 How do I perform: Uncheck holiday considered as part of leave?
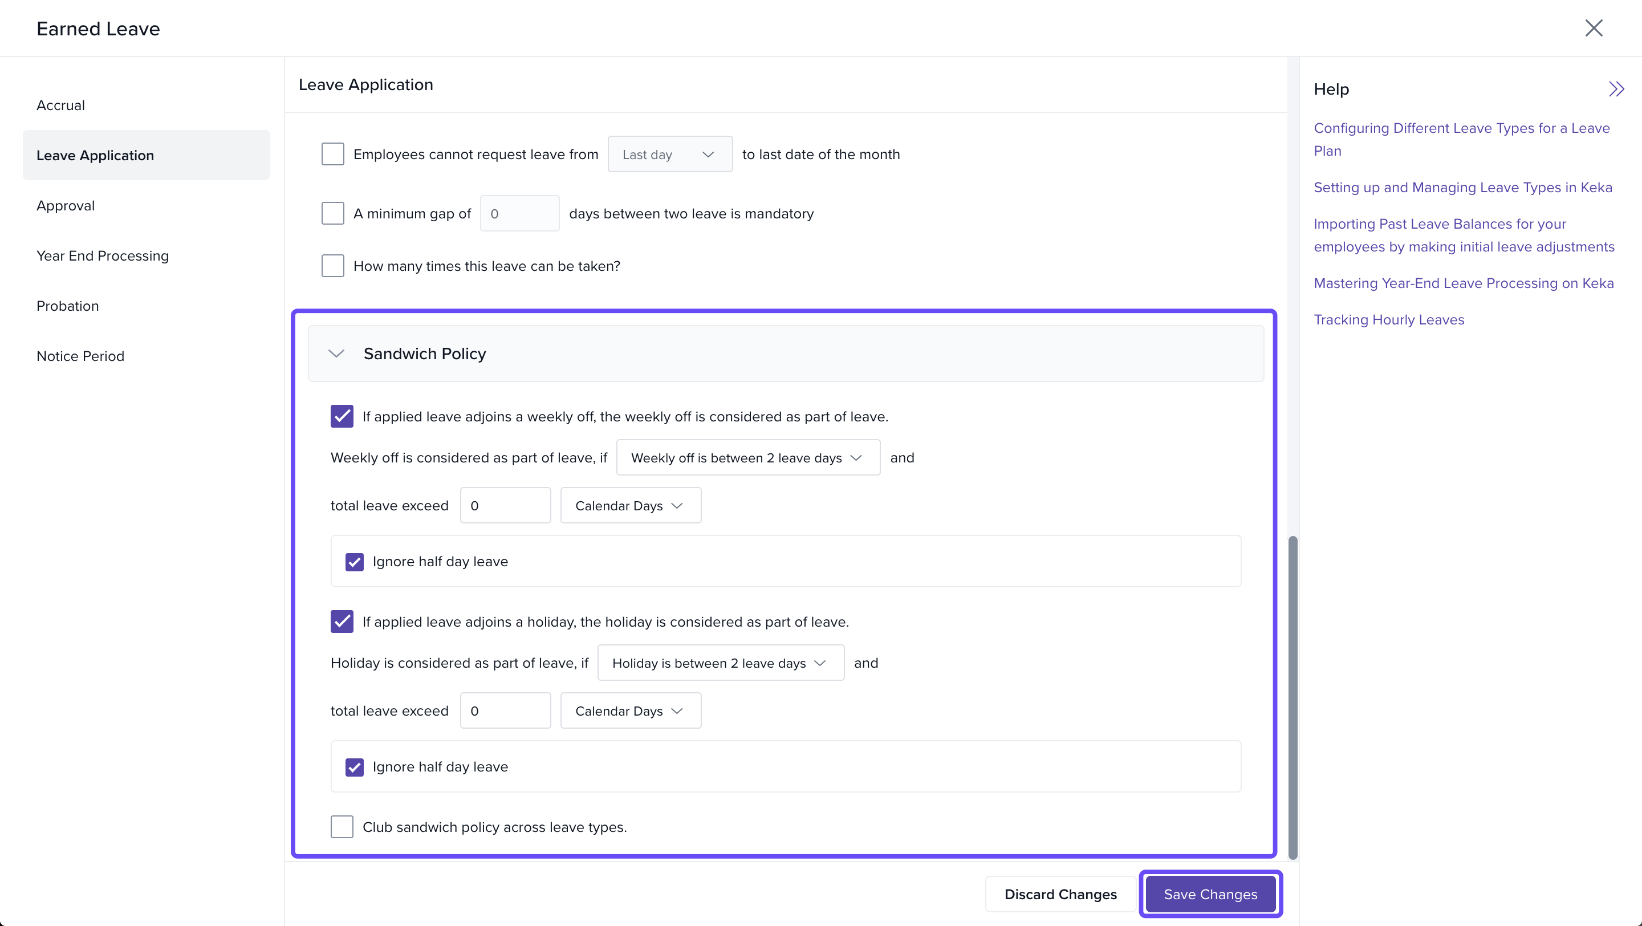click(x=342, y=622)
